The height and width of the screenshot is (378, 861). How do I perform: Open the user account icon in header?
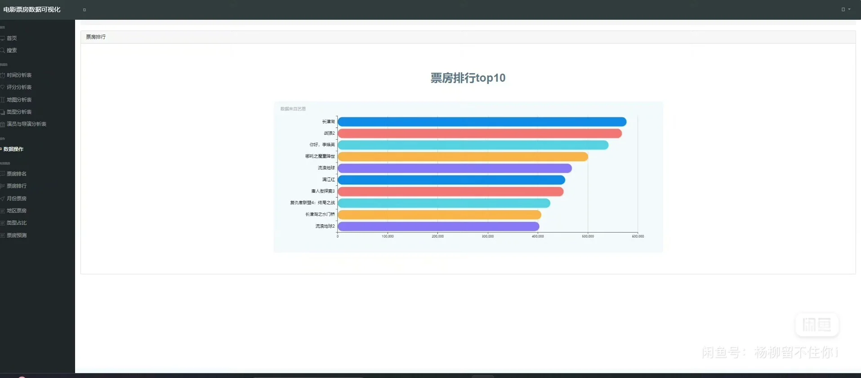[843, 9]
